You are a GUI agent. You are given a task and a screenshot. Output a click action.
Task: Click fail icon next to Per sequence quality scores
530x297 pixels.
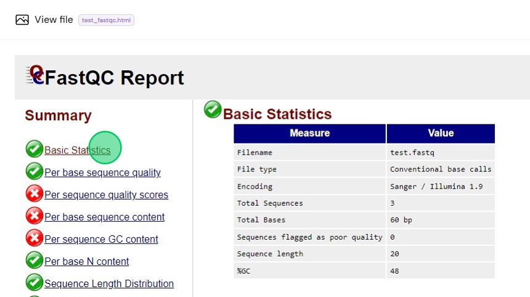[34, 193]
